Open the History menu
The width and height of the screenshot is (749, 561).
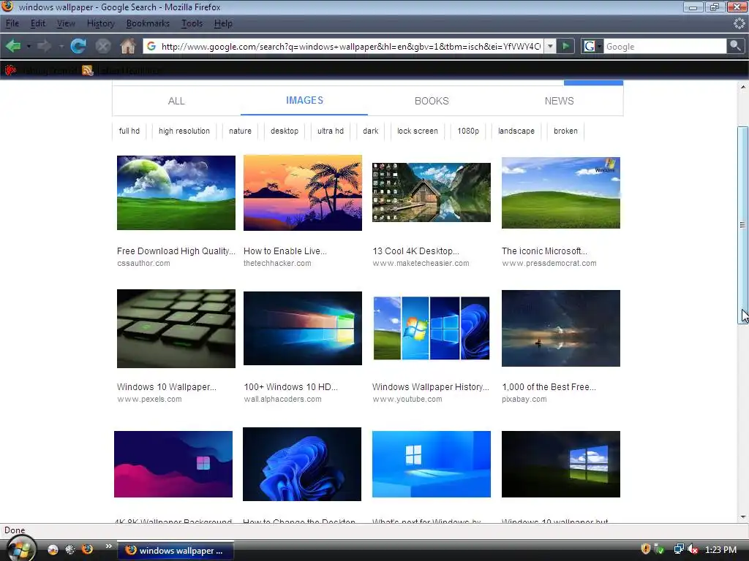(101, 23)
